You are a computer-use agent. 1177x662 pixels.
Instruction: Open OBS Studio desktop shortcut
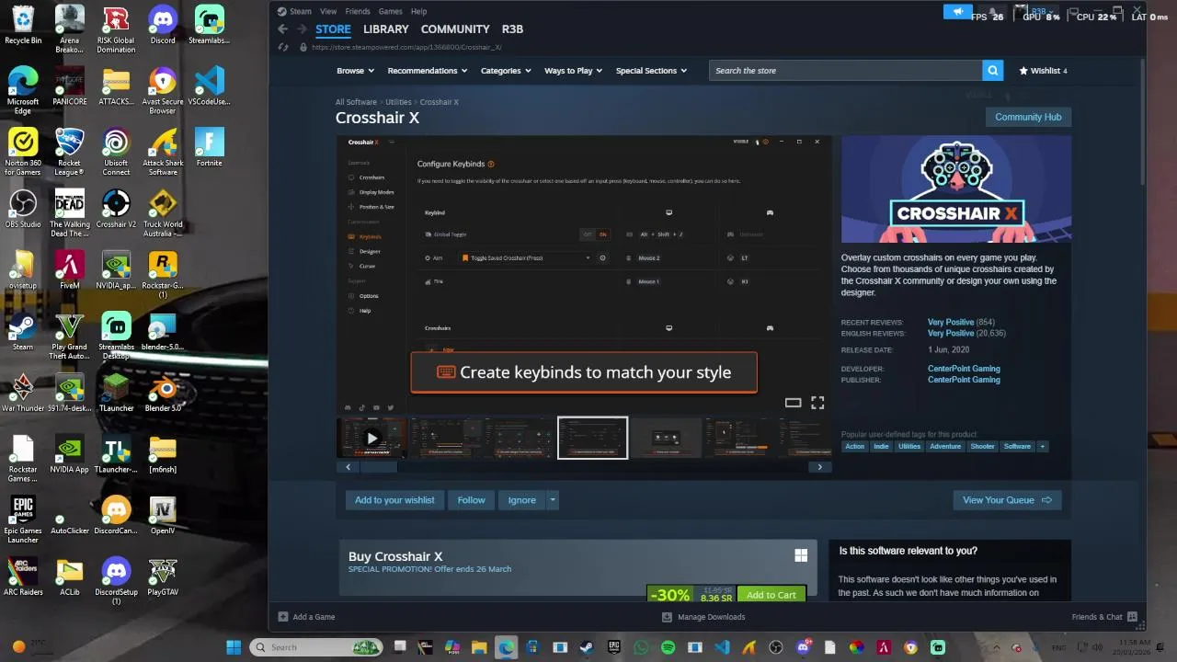pos(23,210)
